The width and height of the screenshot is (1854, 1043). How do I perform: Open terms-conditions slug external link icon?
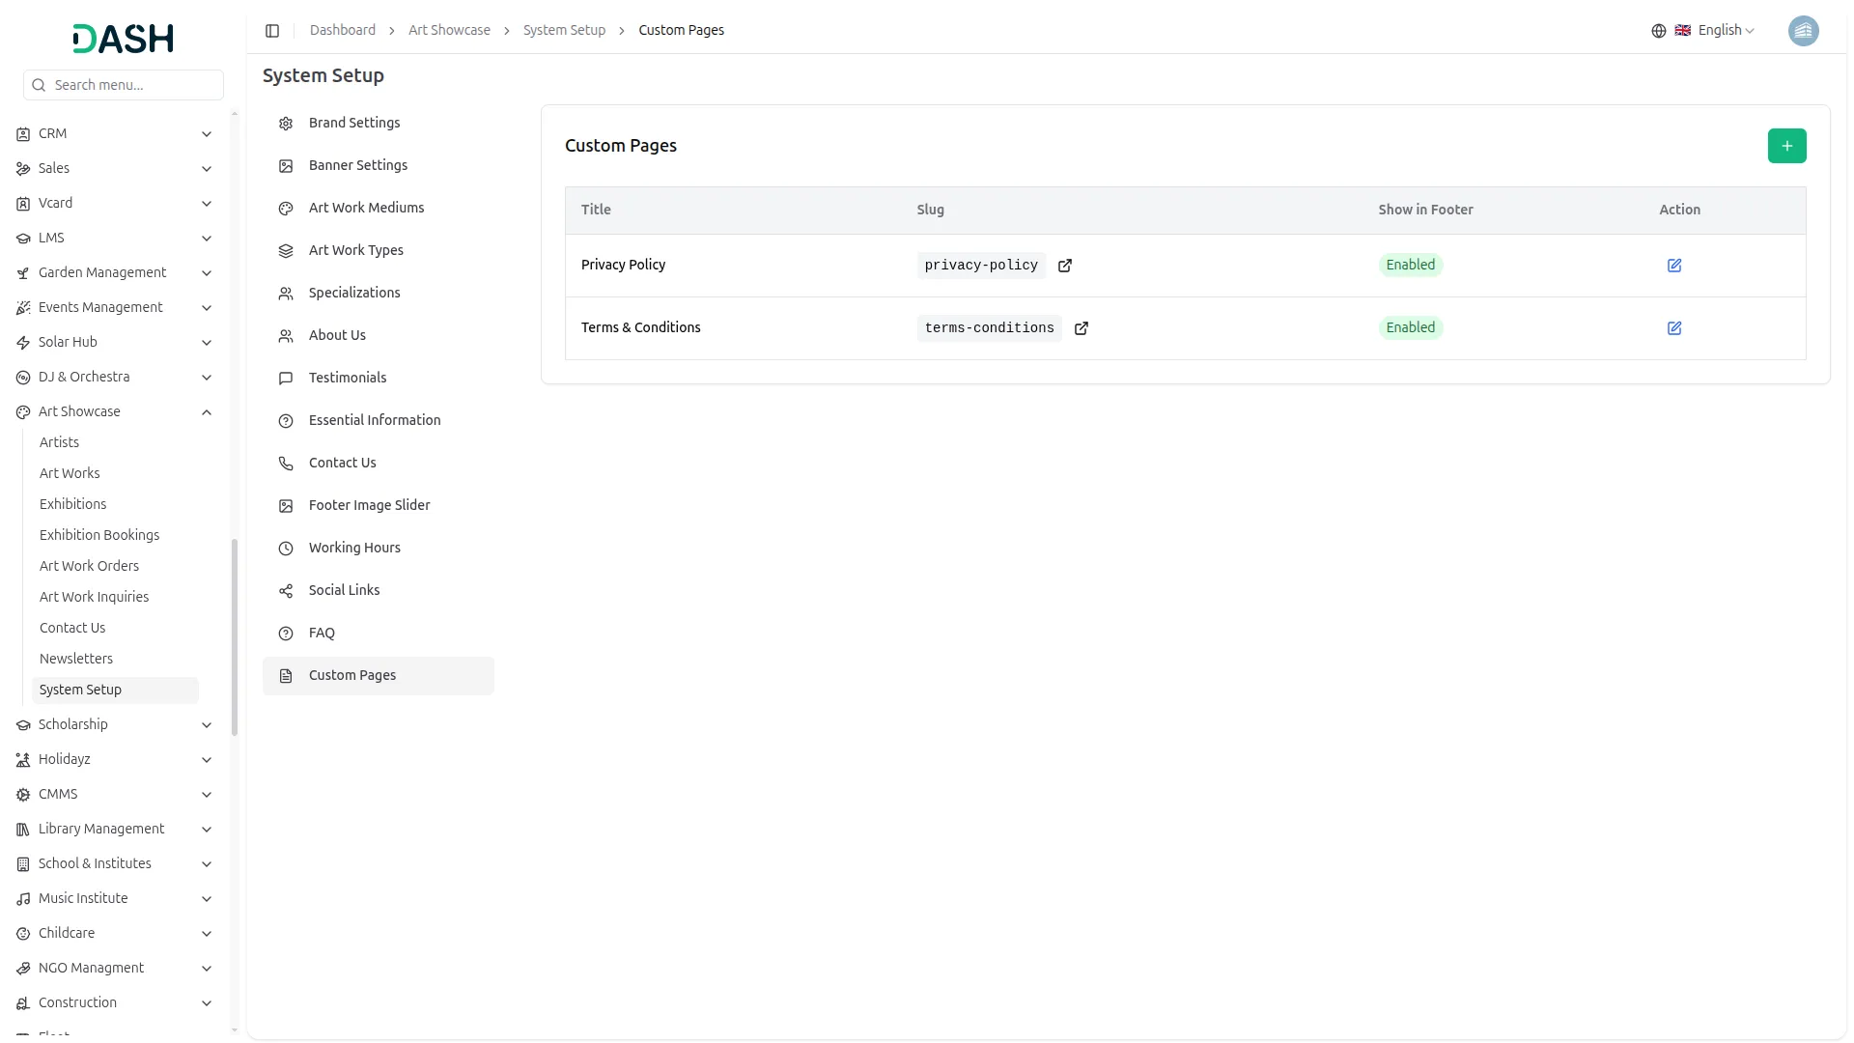(1081, 328)
